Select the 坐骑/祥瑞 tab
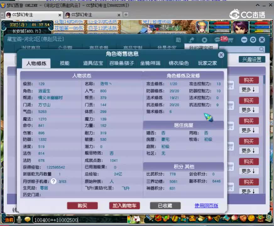The height and width of the screenshot is (226, 274). click(150, 63)
